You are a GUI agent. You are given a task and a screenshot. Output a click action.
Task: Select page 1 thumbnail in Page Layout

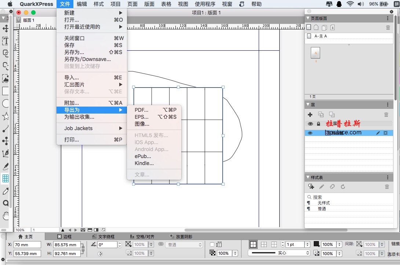click(316, 53)
